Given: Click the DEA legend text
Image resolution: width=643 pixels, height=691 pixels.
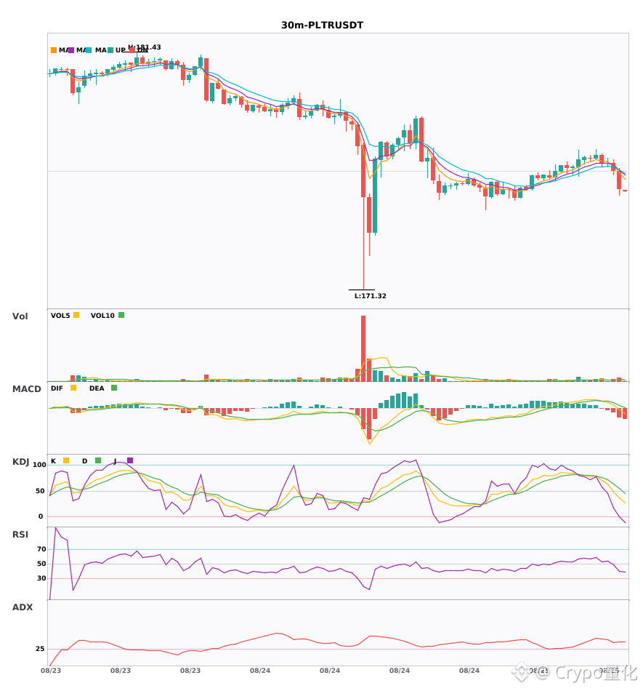Looking at the screenshot, I should (x=97, y=388).
